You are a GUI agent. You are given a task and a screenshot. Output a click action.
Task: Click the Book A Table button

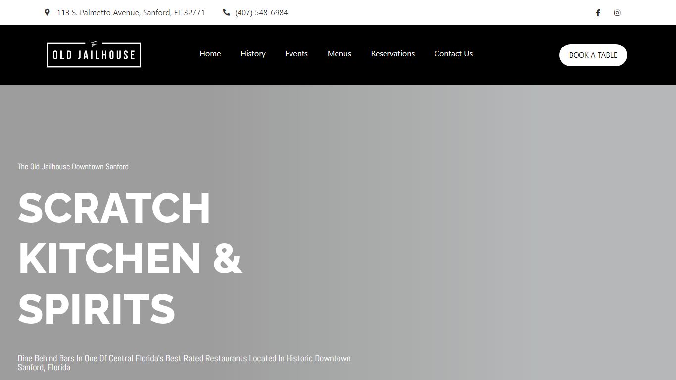[x=593, y=55]
